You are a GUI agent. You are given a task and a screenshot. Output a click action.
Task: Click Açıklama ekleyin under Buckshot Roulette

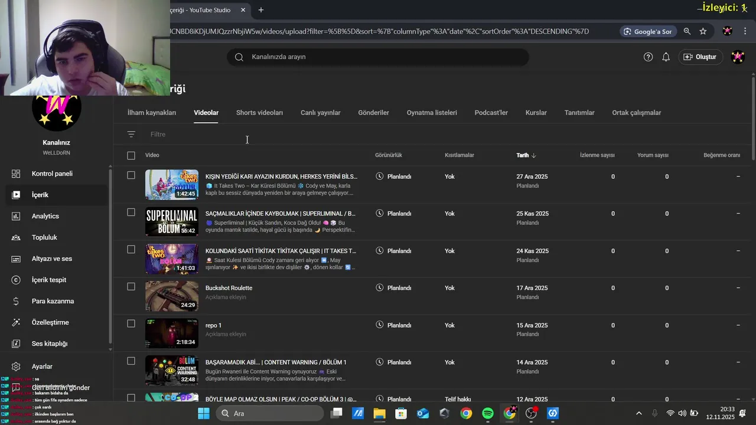click(226, 297)
